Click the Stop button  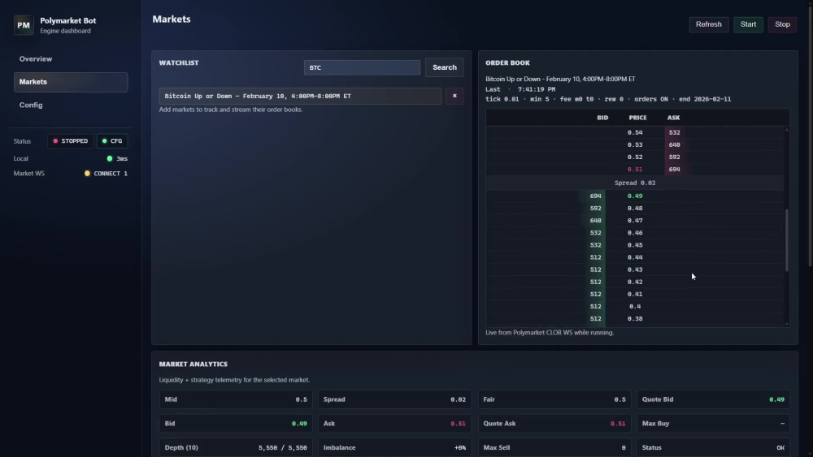tap(782, 24)
